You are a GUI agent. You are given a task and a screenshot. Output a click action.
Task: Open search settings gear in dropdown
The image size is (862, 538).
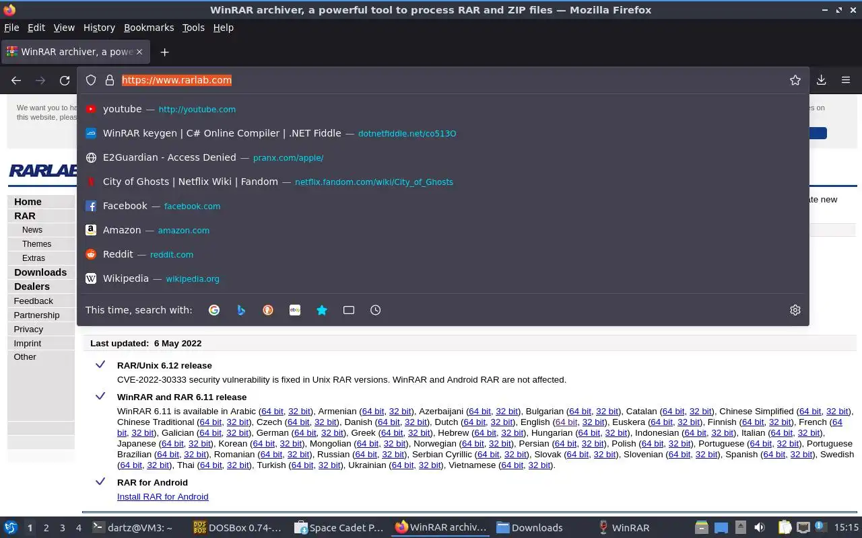pos(795,310)
